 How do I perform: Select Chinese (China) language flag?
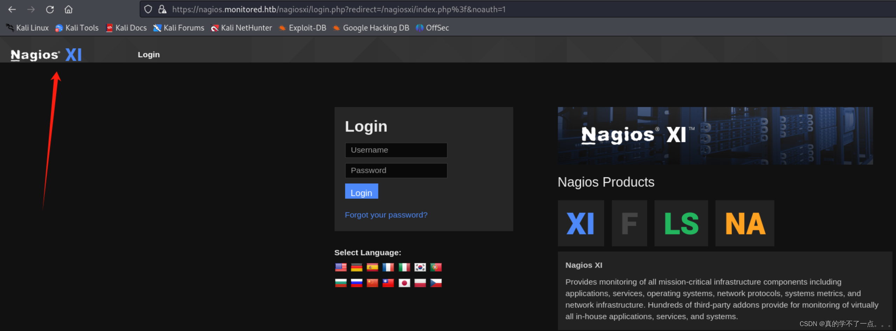pyautogui.click(x=372, y=283)
